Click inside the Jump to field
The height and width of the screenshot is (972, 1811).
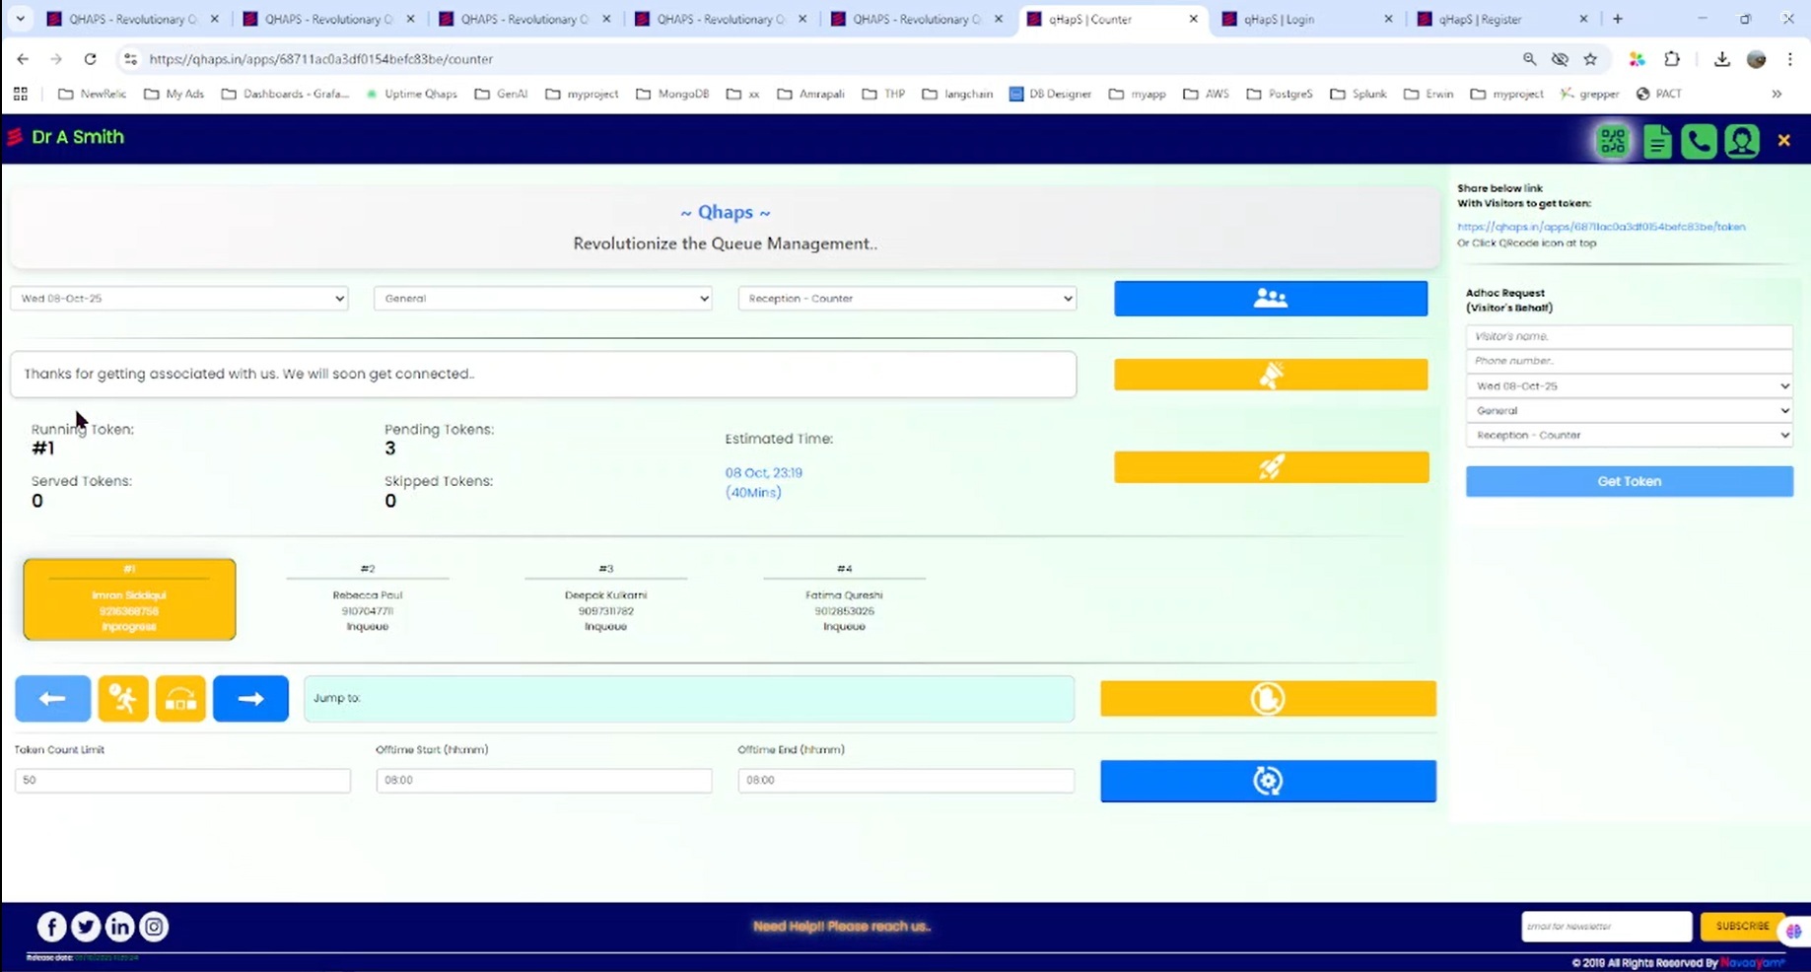687,698
